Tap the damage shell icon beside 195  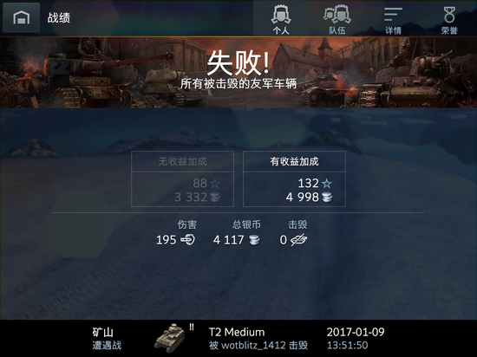click(x=188, y=240)
